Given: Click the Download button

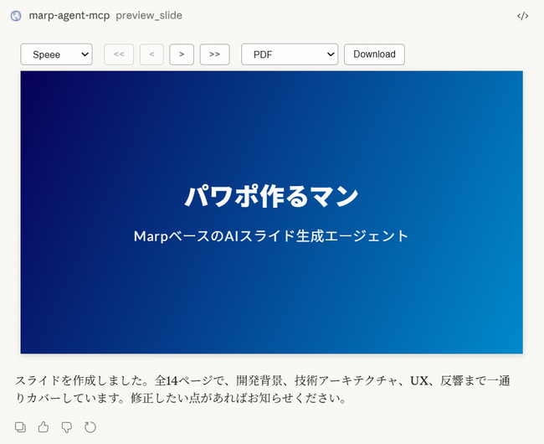Looking at the screenshot, I should 374,54.
